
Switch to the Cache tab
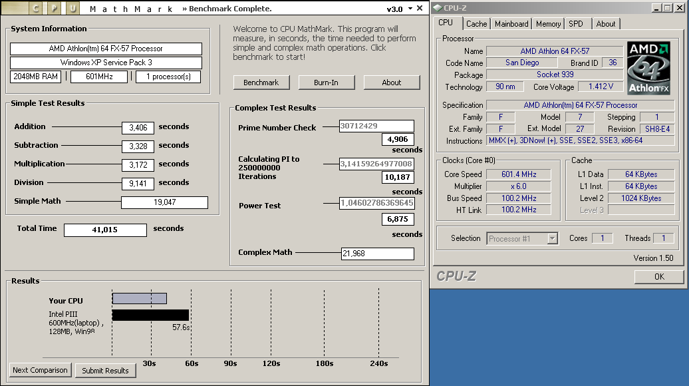coord(476,23)
